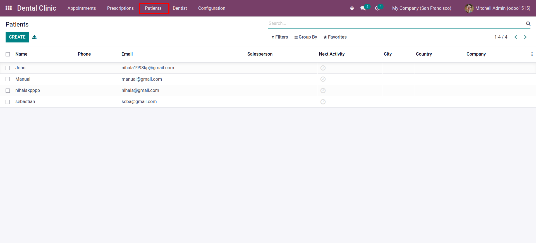Click activity clock icon for sebastian

323,102
